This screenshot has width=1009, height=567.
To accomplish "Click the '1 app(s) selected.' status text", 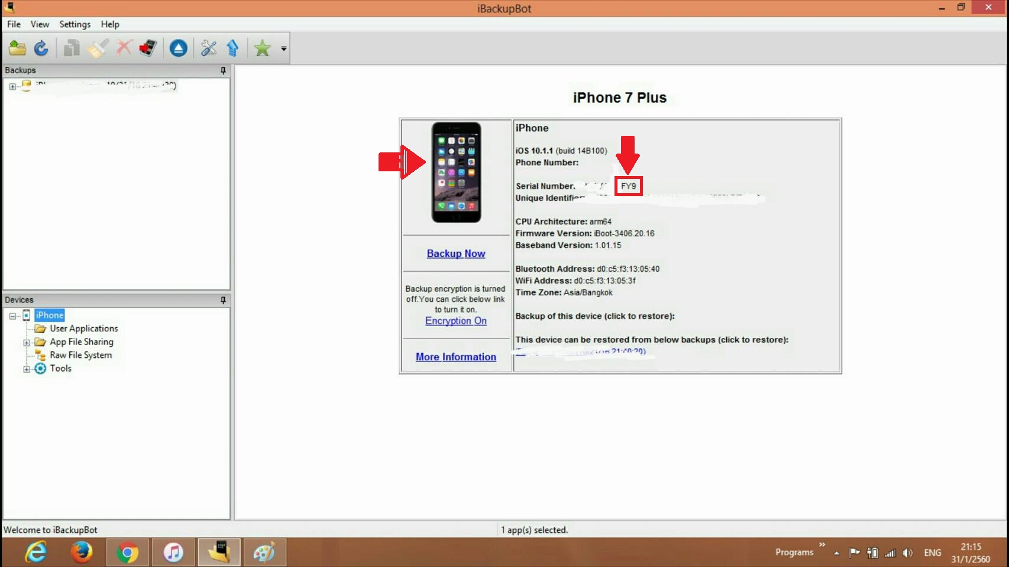I will coord(535,530).
